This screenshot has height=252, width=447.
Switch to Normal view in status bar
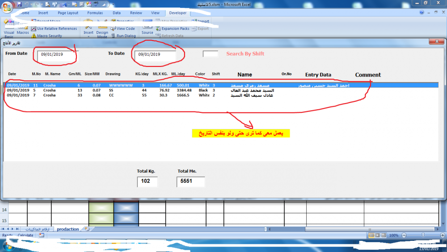pyautogui.click(x=371, y=235)
